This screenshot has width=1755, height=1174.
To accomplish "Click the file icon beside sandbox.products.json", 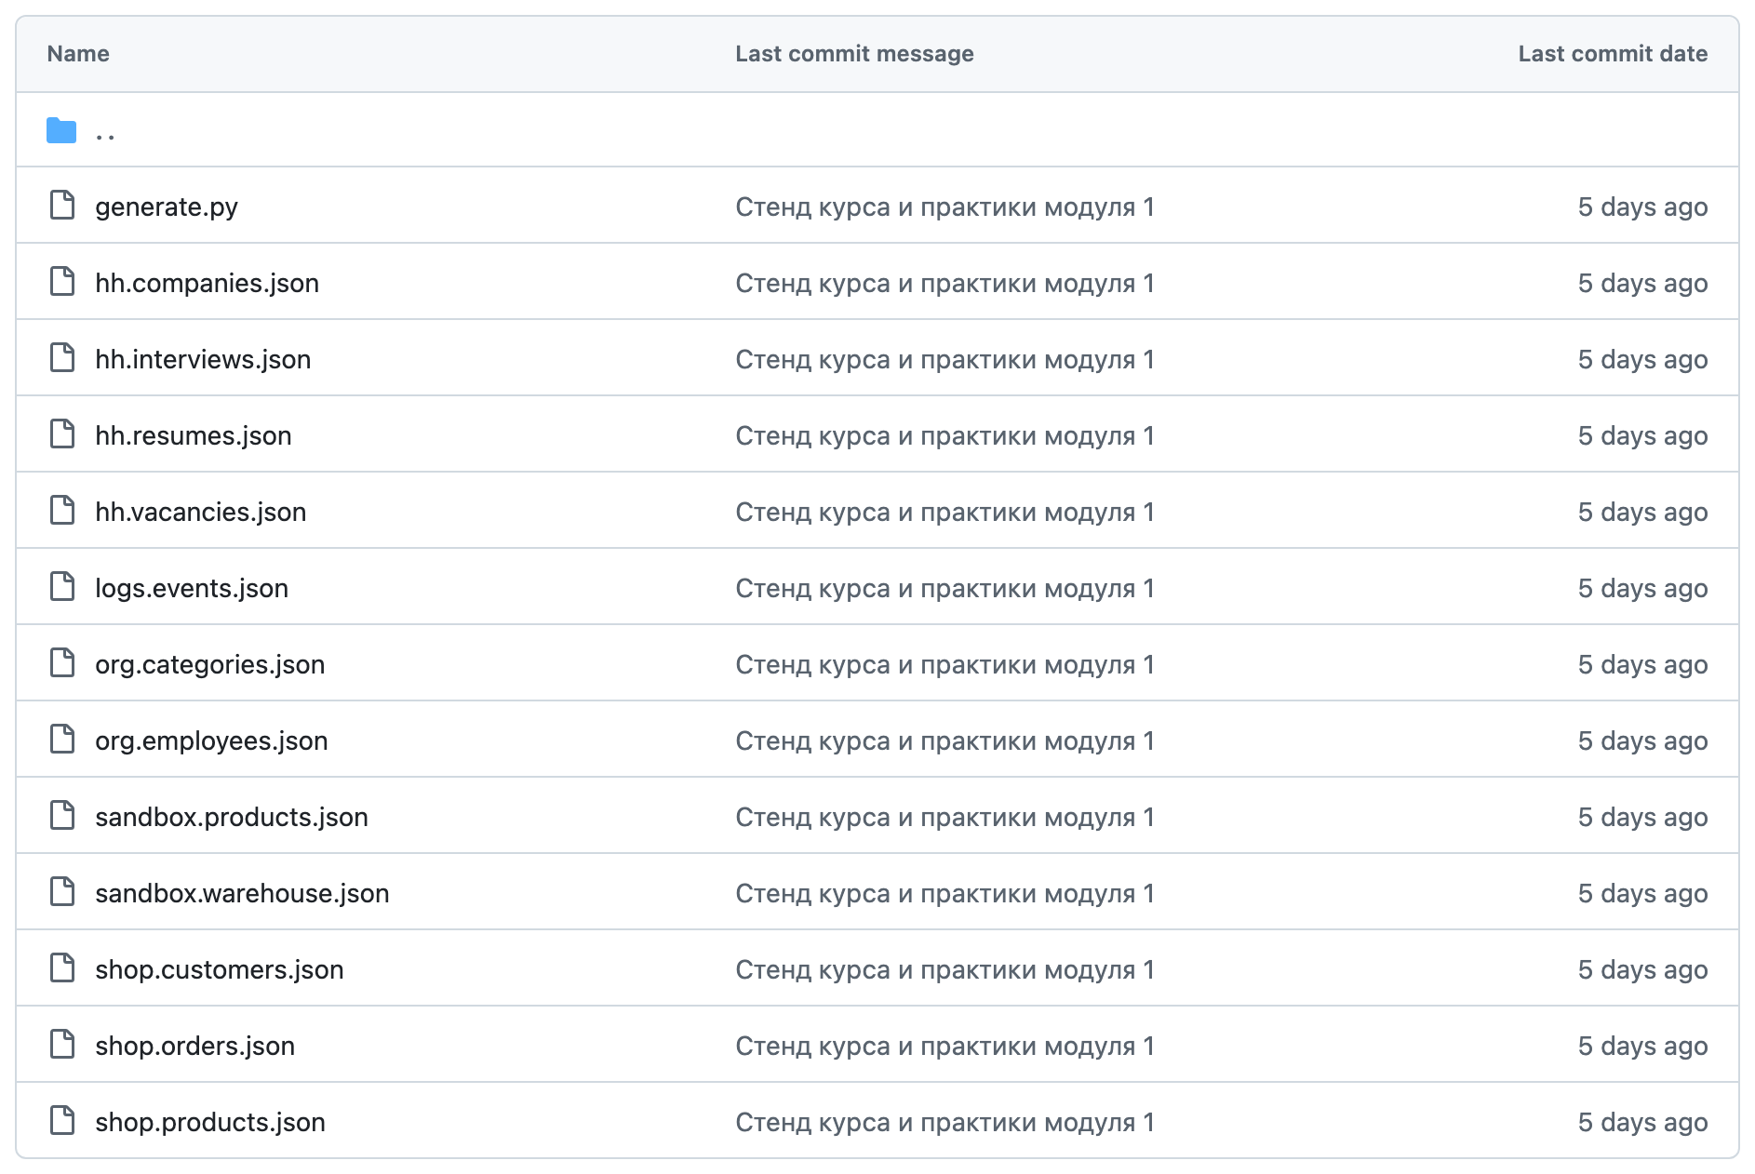I will (62, 816).
